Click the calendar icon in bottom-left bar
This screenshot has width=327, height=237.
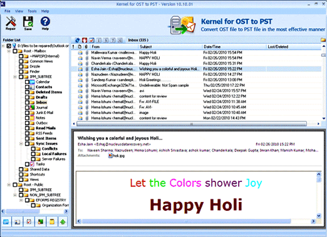pyautogui.click(x=6, y=222)
